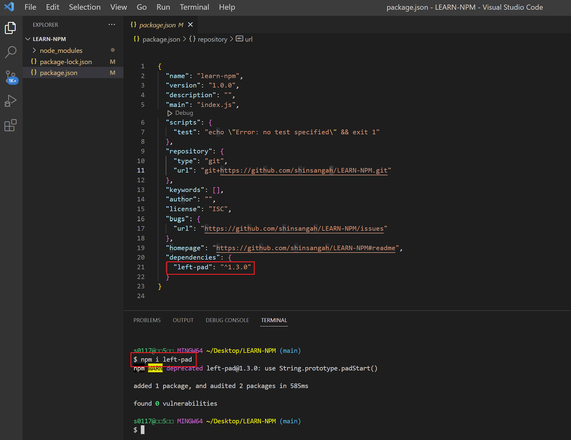Follow the LEARN-NPM/issues URL link
This screenshot has width=571, height=440.
point(294,229)
